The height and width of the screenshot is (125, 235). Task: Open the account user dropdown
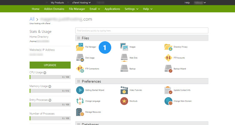[200, 2]
